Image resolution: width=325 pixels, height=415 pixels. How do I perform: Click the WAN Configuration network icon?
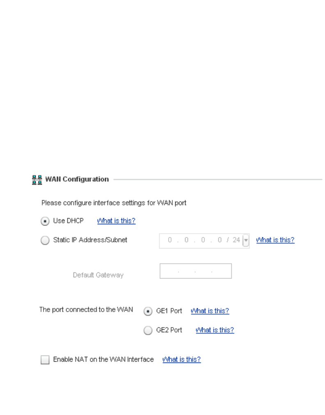tap(37, 180)
